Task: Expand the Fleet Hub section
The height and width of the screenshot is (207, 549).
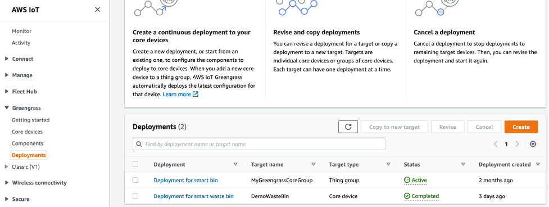Action: click(x=7, y=92)
